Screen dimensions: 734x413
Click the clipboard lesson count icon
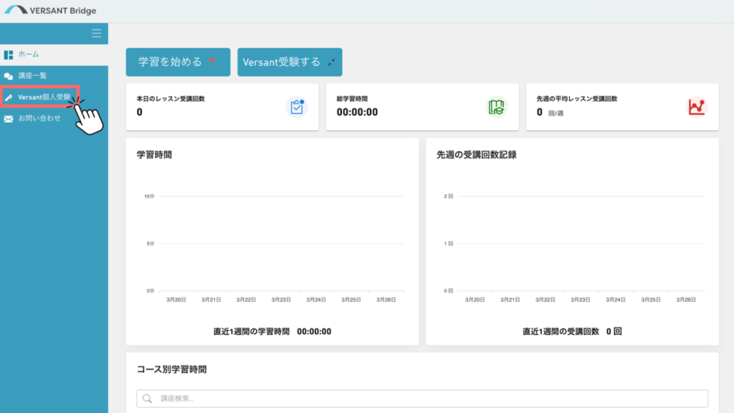point(296,107)
